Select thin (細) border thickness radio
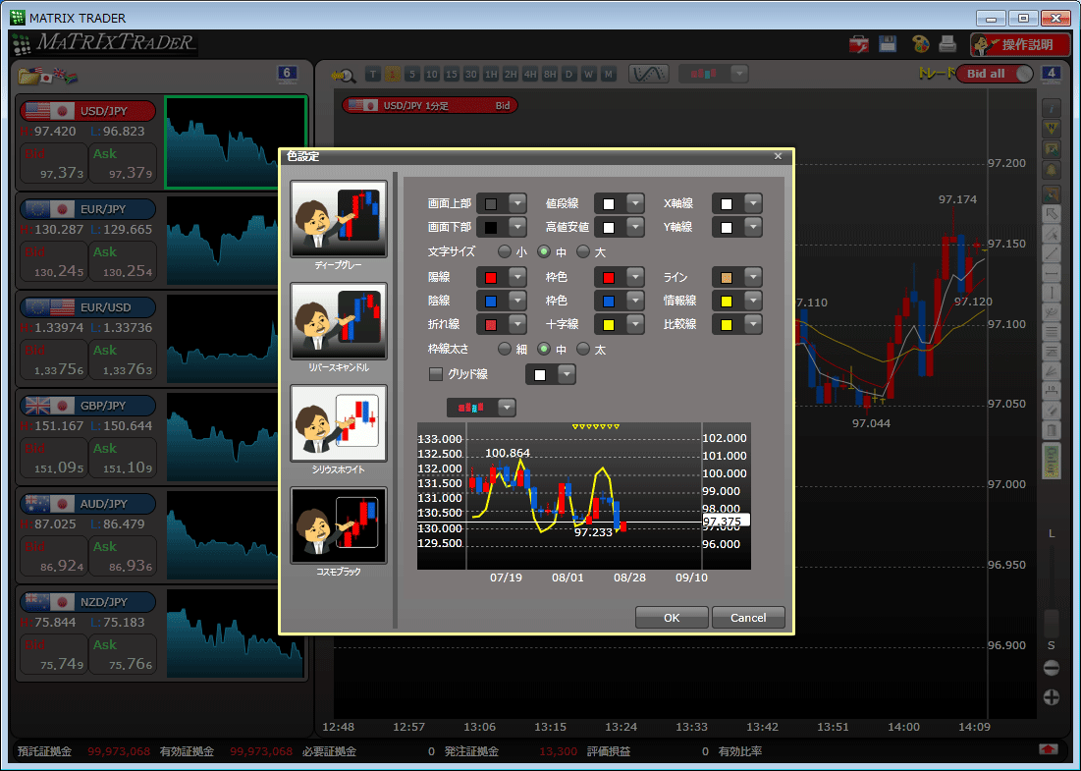Viewport: 1081px width, 771px height. click(x=505, y=349)
